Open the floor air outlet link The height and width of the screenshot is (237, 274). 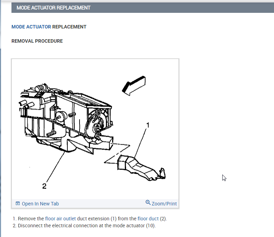click(60, 219)
